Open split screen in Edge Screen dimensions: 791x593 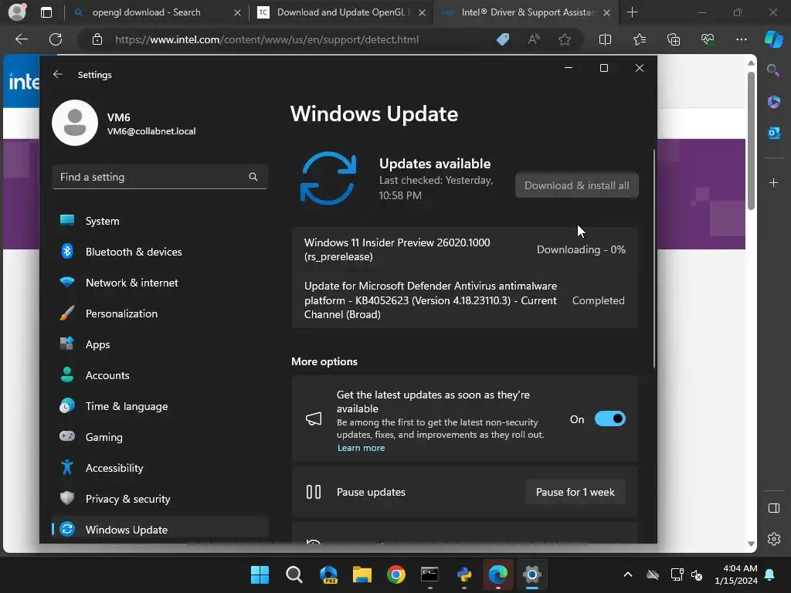pyautogui.click(x=605, y=39)
